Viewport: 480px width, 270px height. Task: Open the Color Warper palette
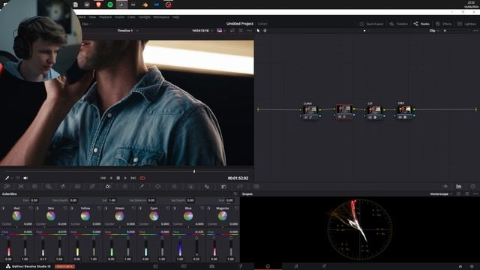click(x=125, y=187)
